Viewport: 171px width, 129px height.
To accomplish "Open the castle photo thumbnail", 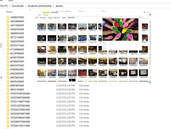I will (x=82, y=26).
